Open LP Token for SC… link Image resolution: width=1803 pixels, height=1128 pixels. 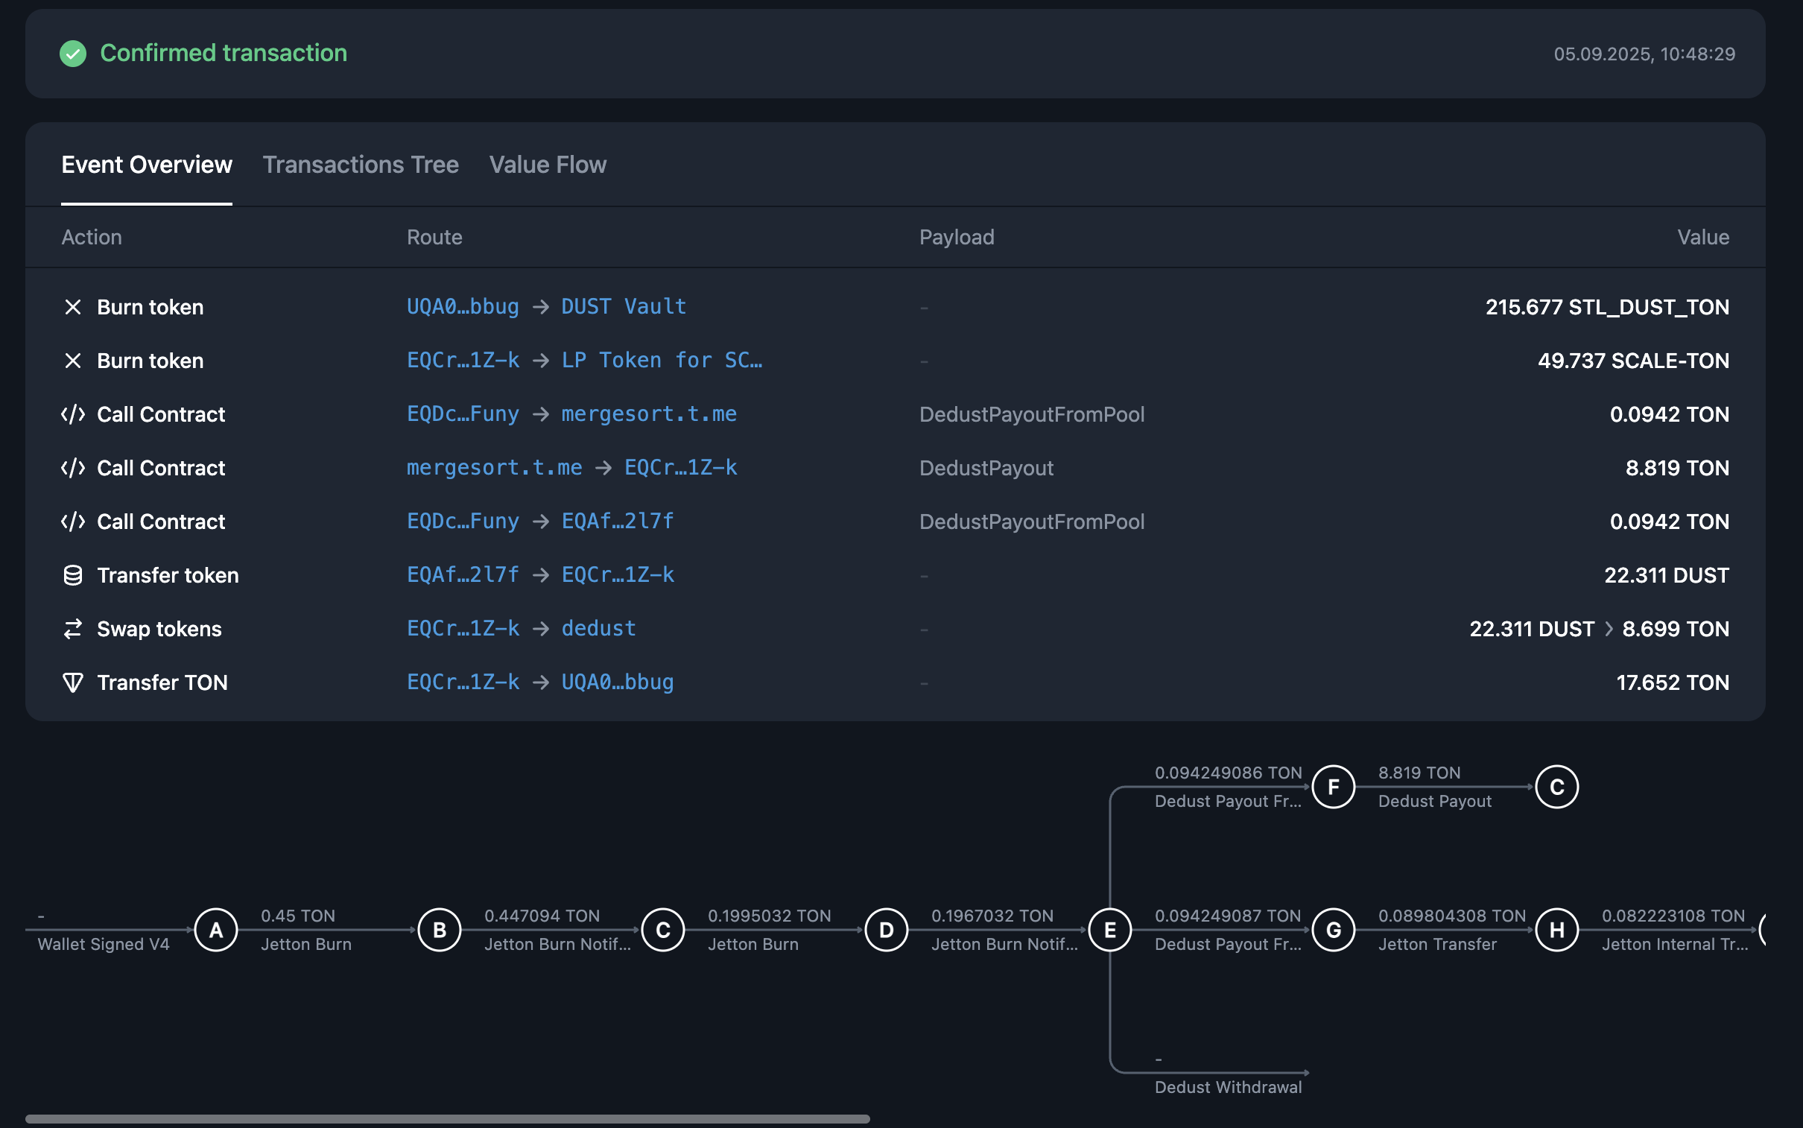[x=661, y=361]
